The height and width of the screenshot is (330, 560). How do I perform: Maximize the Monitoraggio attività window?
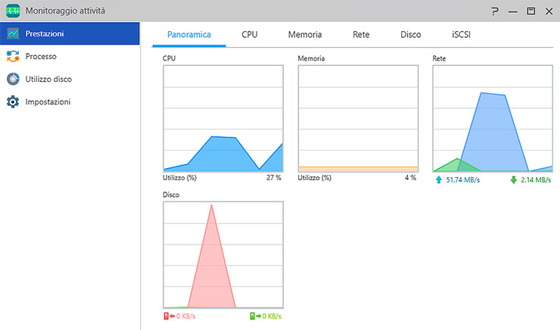tap(530, 11)
